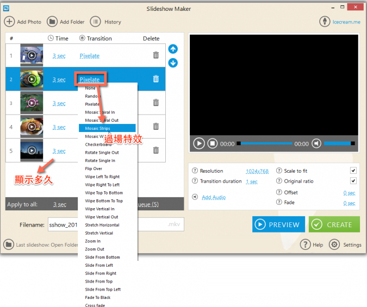The image size is (367, 307).
Task: Choose Fade To Black transition
Action: coord(98,297)
